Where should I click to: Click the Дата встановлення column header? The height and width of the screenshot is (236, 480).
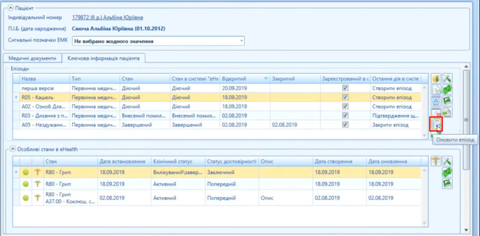(x=124, y=161)
